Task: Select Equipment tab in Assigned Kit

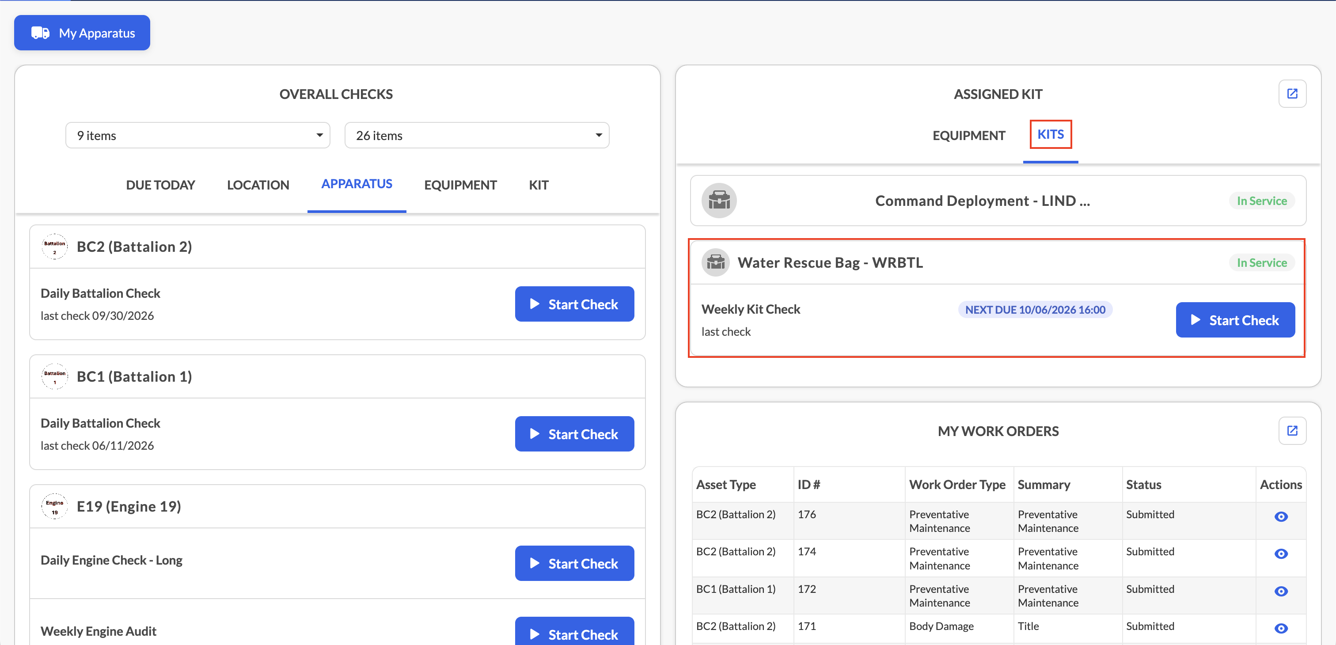Action: pyautogui.click(x=969, y=135)
